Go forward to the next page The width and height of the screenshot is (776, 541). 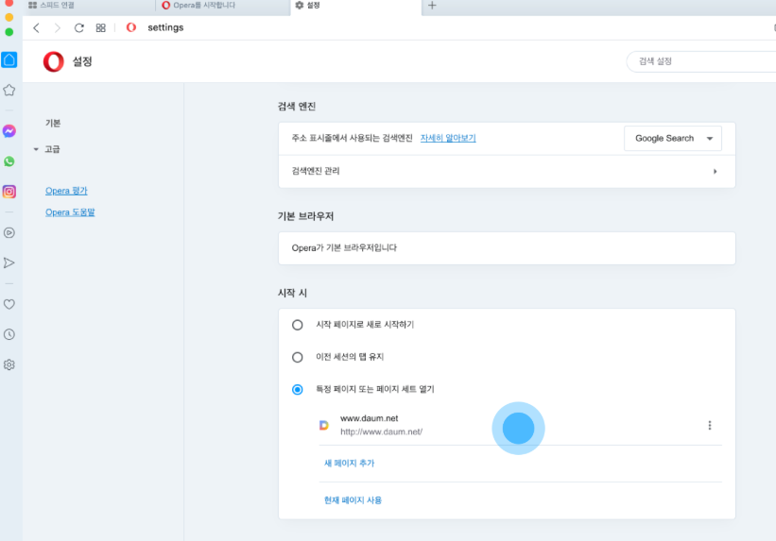pos(58,27)
